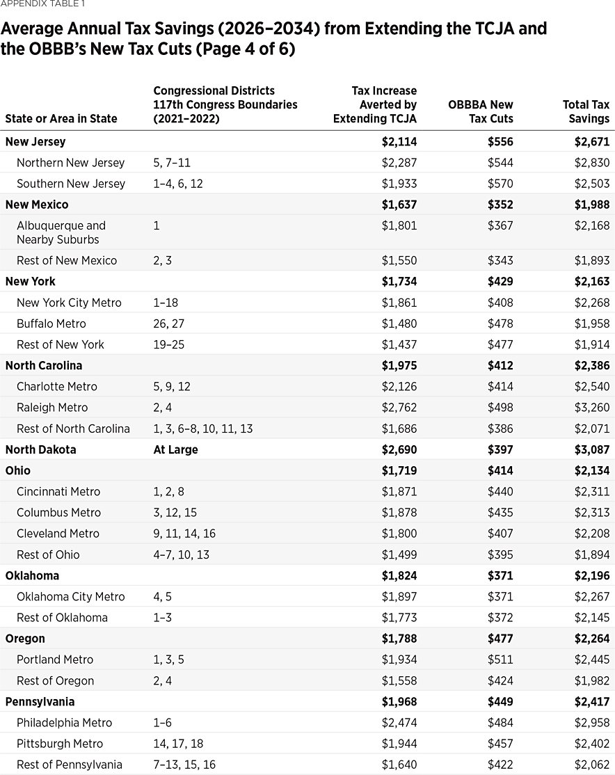Viewport: 615px width, 775px height.
Task: Select the Cincinnati Metro row label
Action: click(58, 492)
